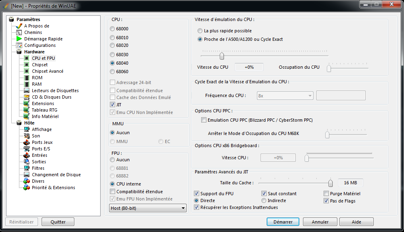This screenshot has height=232, width=404.
Task: Click the Ports Jeux joystick icon
Action: click(27, 142)
